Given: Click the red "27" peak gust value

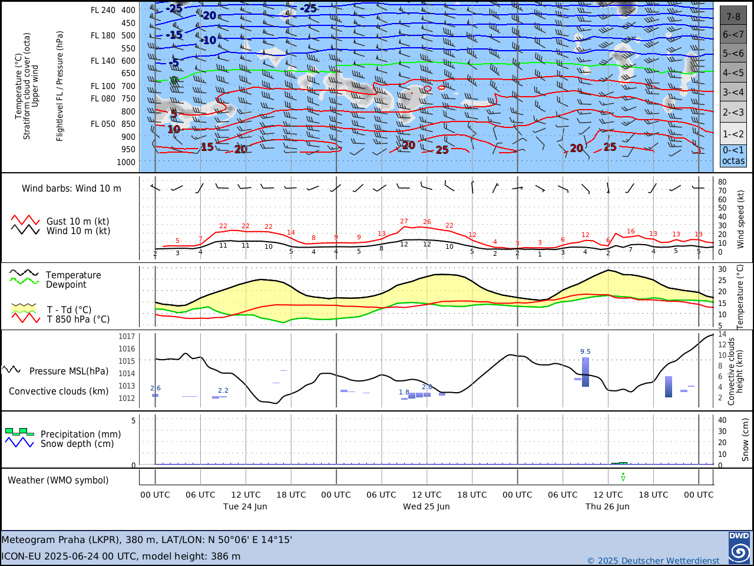Looking at the screenshot, I should 404,222.
